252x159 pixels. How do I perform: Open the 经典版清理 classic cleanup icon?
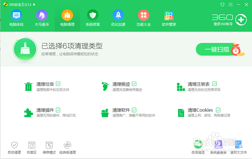pos(68,145)
